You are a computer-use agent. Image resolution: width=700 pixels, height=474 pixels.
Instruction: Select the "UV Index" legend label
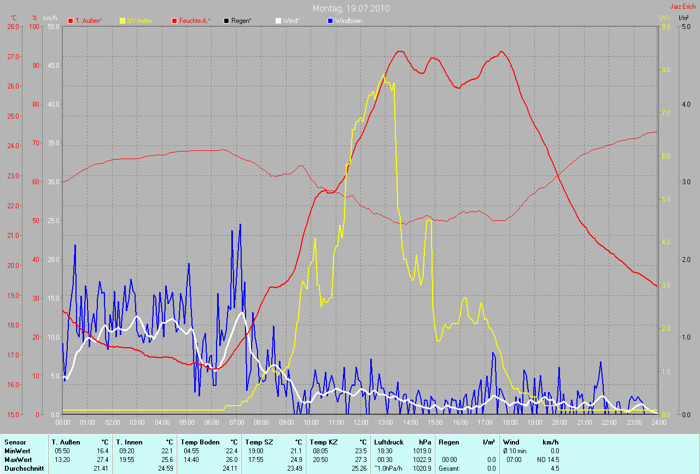coord(139,21)
